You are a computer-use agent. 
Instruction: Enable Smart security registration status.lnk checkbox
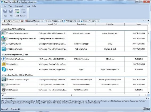coord(7,38)
